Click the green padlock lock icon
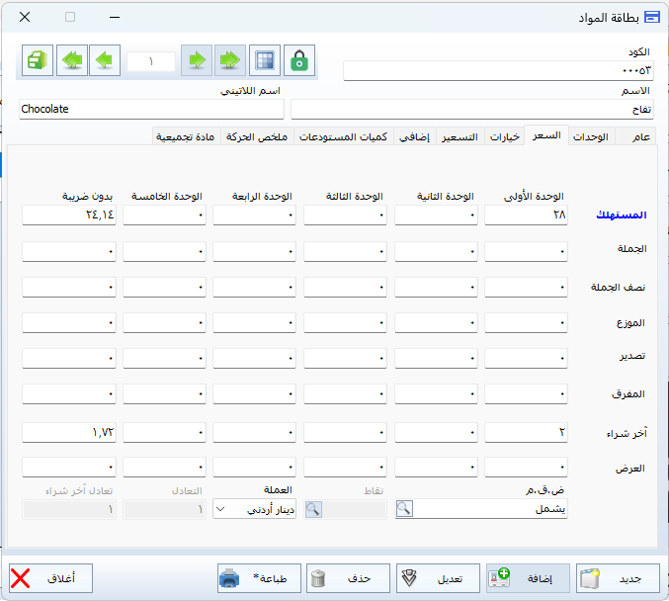This screenshot has height=601, width=669. pos(299,60)
